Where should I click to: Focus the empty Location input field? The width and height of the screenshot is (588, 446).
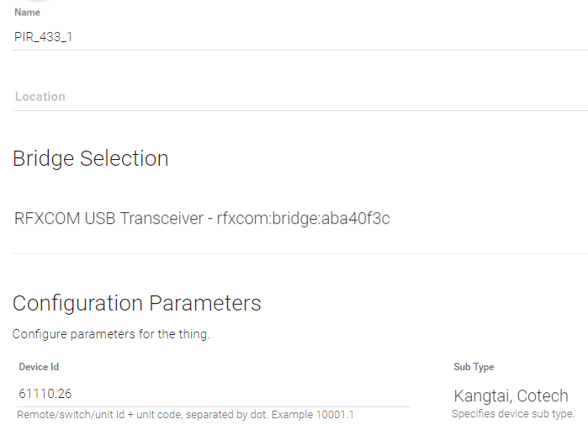(x=252, y=97)
